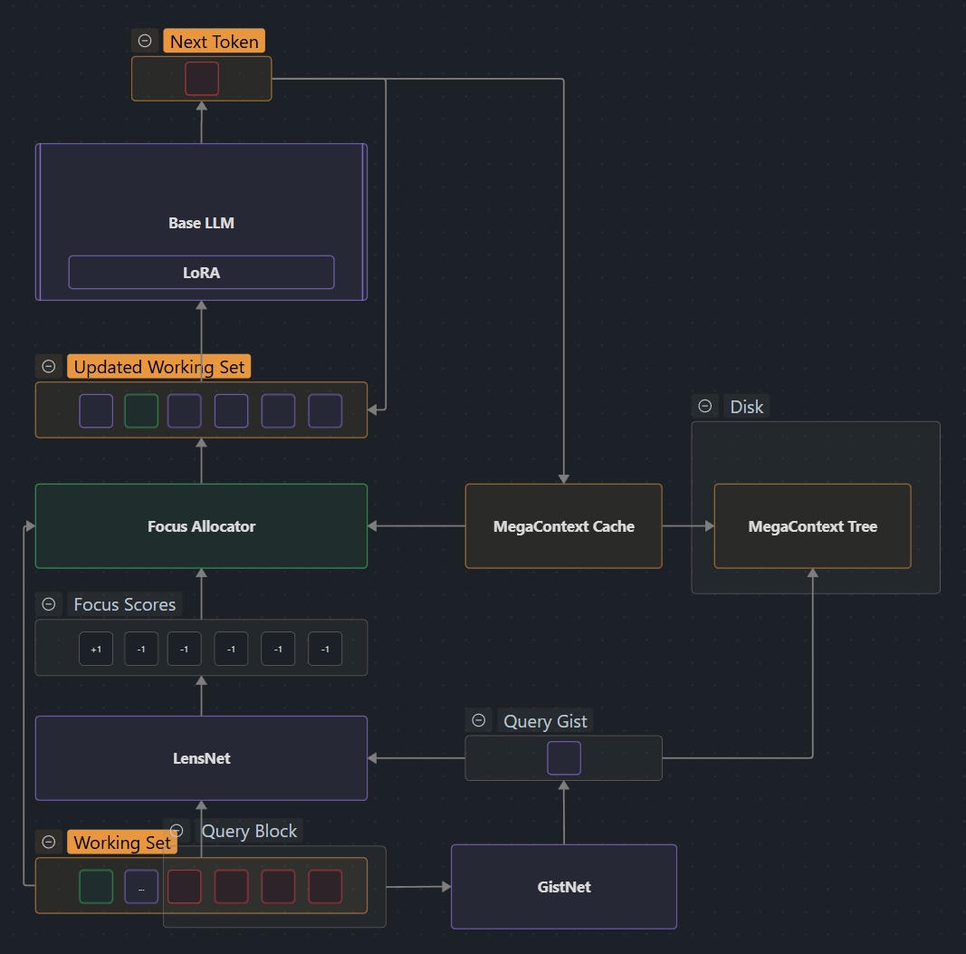Collapse the Query Gist group
966x954 pixels.
point(479,721)
